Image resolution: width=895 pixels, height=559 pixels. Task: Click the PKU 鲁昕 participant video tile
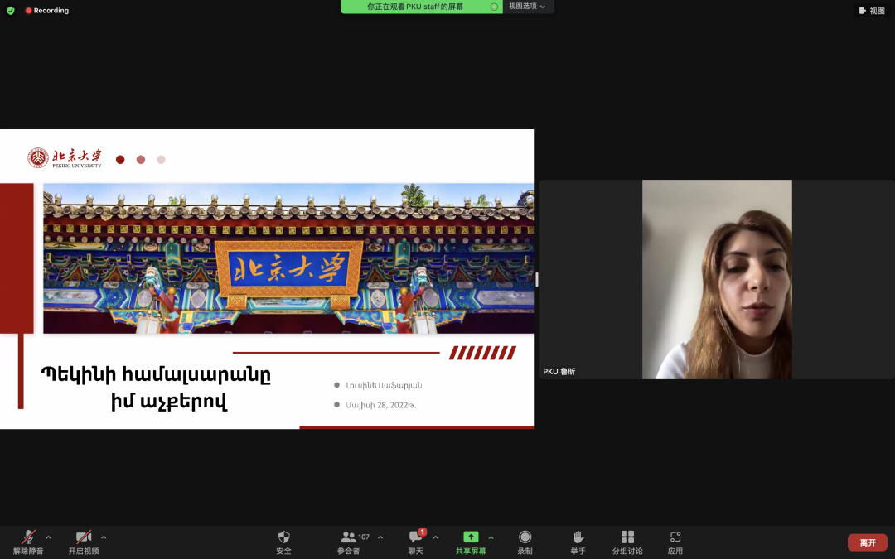click(717, 280)
